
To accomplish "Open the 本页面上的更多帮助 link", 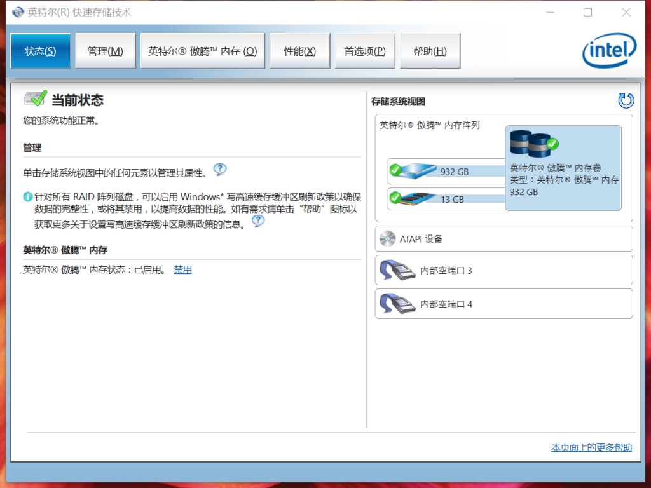I will pos(591,447).
